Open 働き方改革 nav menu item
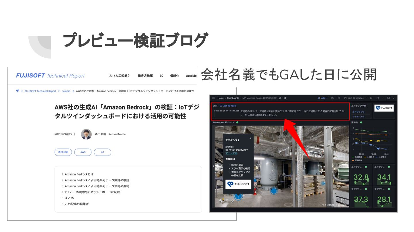This screenshot has width=414, height=232. click(145, 76)
